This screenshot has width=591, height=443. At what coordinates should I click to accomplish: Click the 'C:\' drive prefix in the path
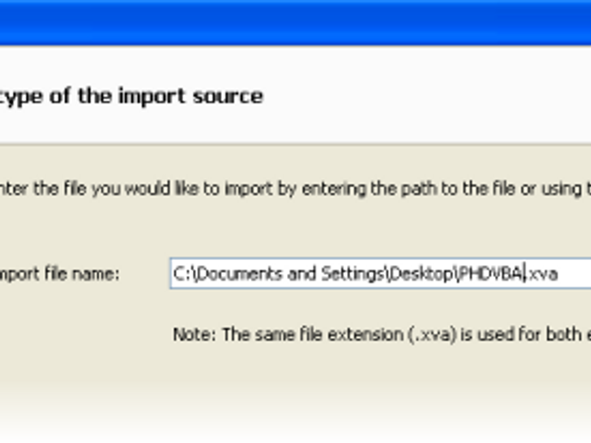(182, 274)
